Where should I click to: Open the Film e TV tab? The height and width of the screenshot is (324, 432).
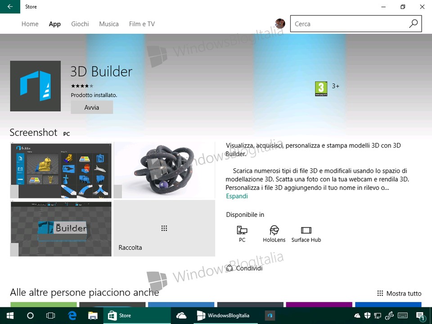coord(142,24)
